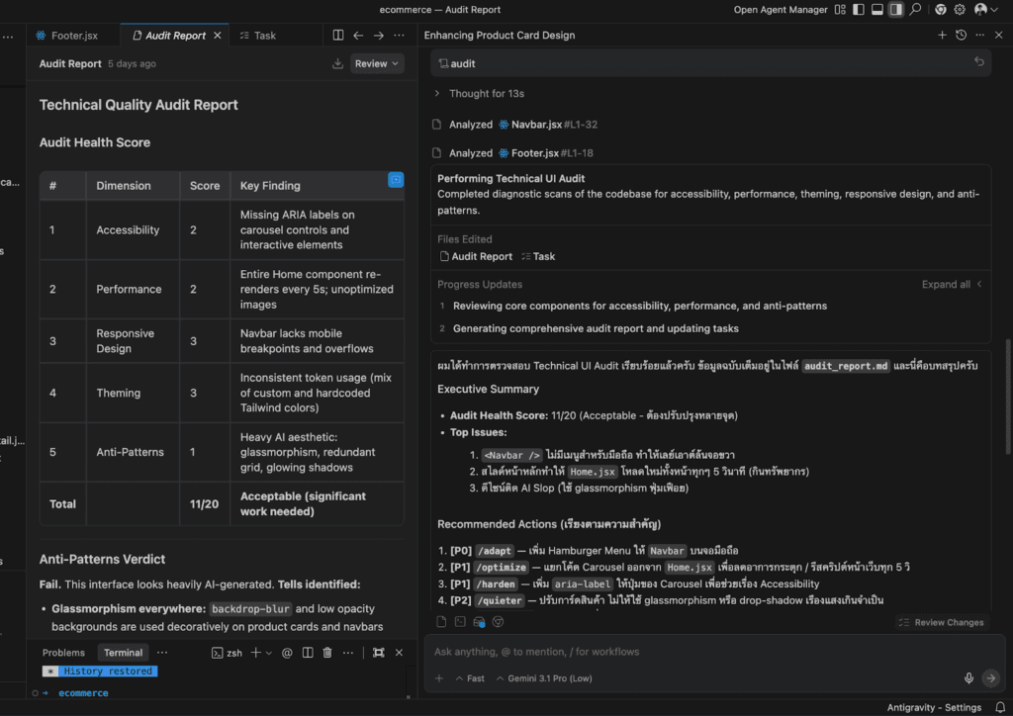
Task: Toggle the left sidebar layout button
Action: (x=858, y=10)
